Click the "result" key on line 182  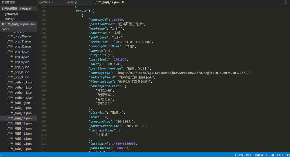(81, 11)
